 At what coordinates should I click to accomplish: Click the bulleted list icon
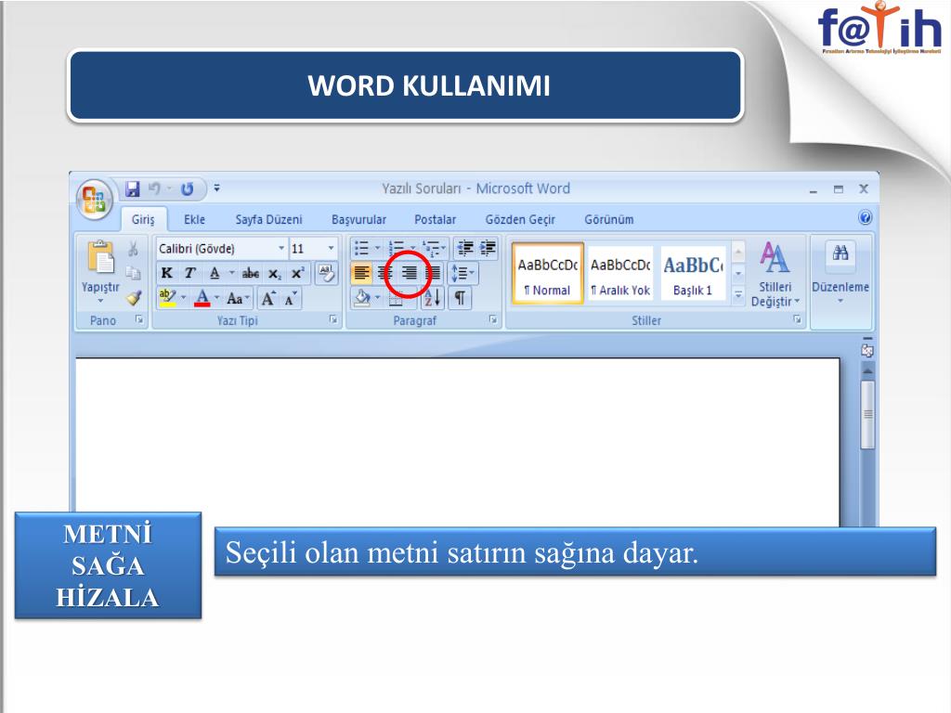click(361, 248)
